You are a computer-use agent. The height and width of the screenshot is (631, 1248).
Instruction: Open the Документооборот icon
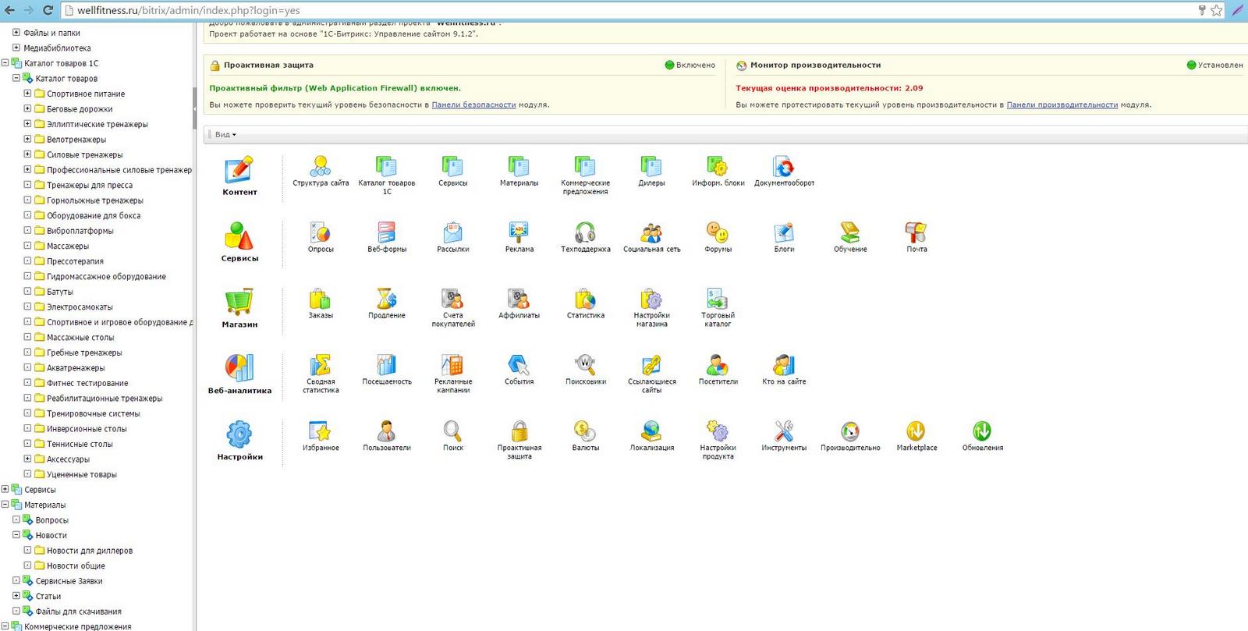point(784,166)
